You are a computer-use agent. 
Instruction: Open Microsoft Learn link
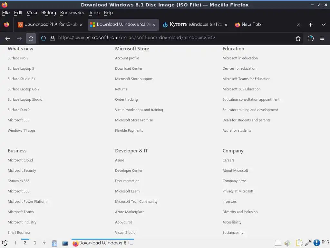tap(127, 191)
